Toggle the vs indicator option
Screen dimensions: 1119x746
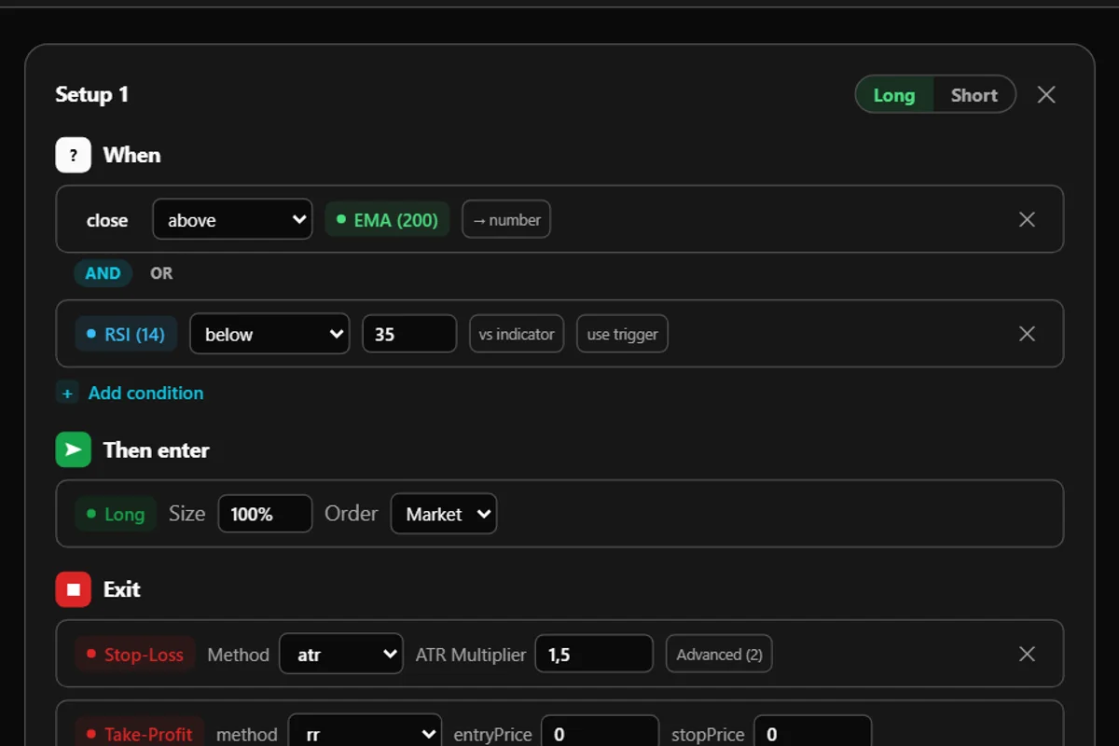click(517, 334)
